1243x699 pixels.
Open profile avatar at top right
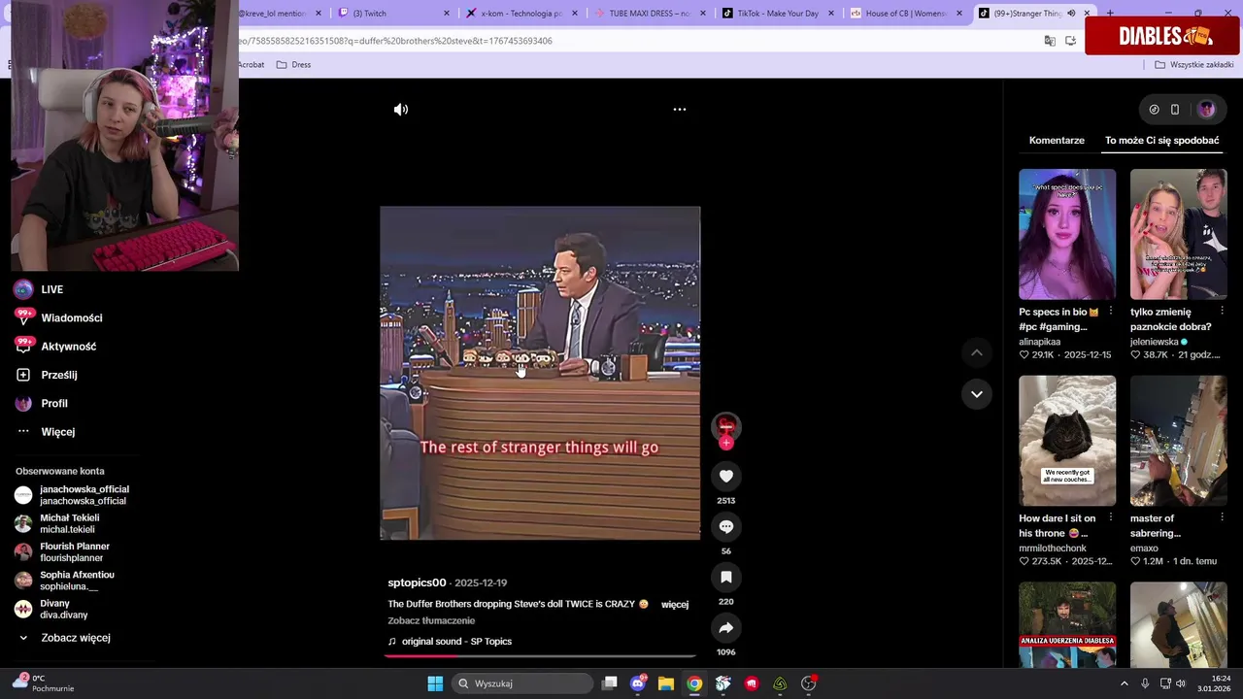pyautogui.click(x=1207, y=110)
